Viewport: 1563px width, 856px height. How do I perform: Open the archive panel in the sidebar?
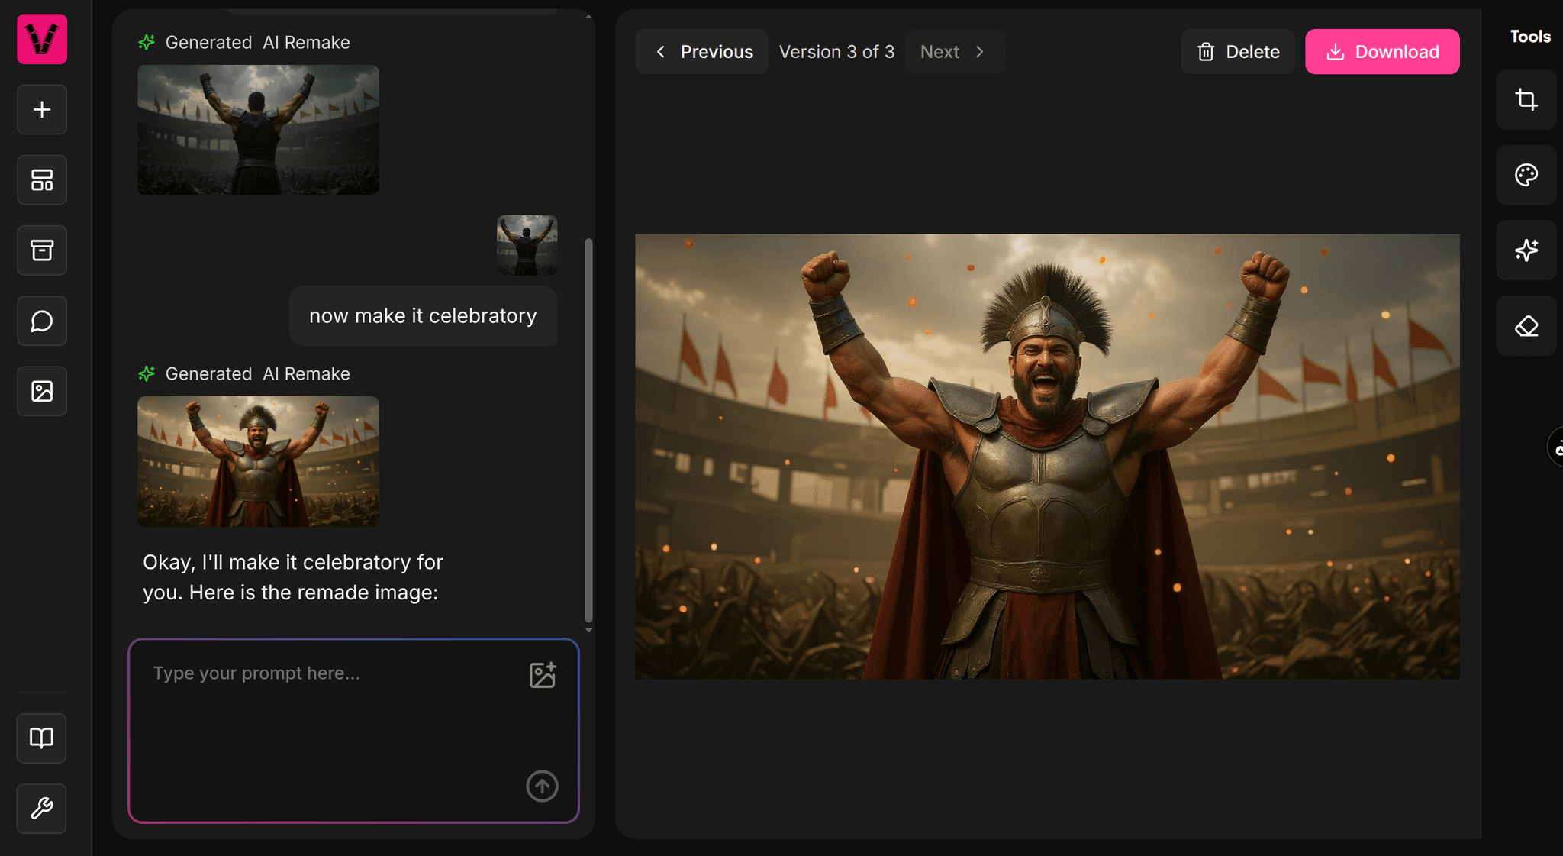42,250
